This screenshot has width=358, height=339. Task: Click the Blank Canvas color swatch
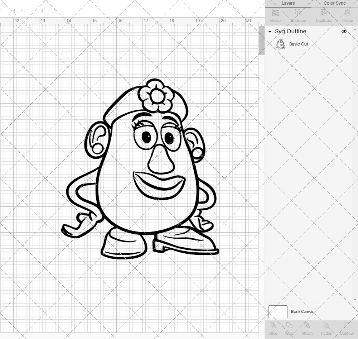277,311
